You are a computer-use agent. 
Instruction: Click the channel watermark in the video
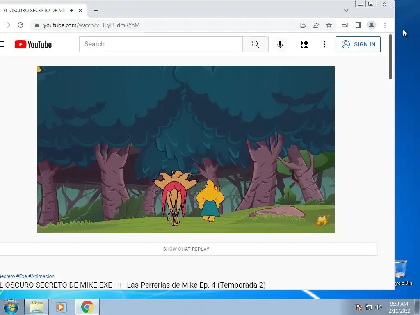(x=323, y=220)
